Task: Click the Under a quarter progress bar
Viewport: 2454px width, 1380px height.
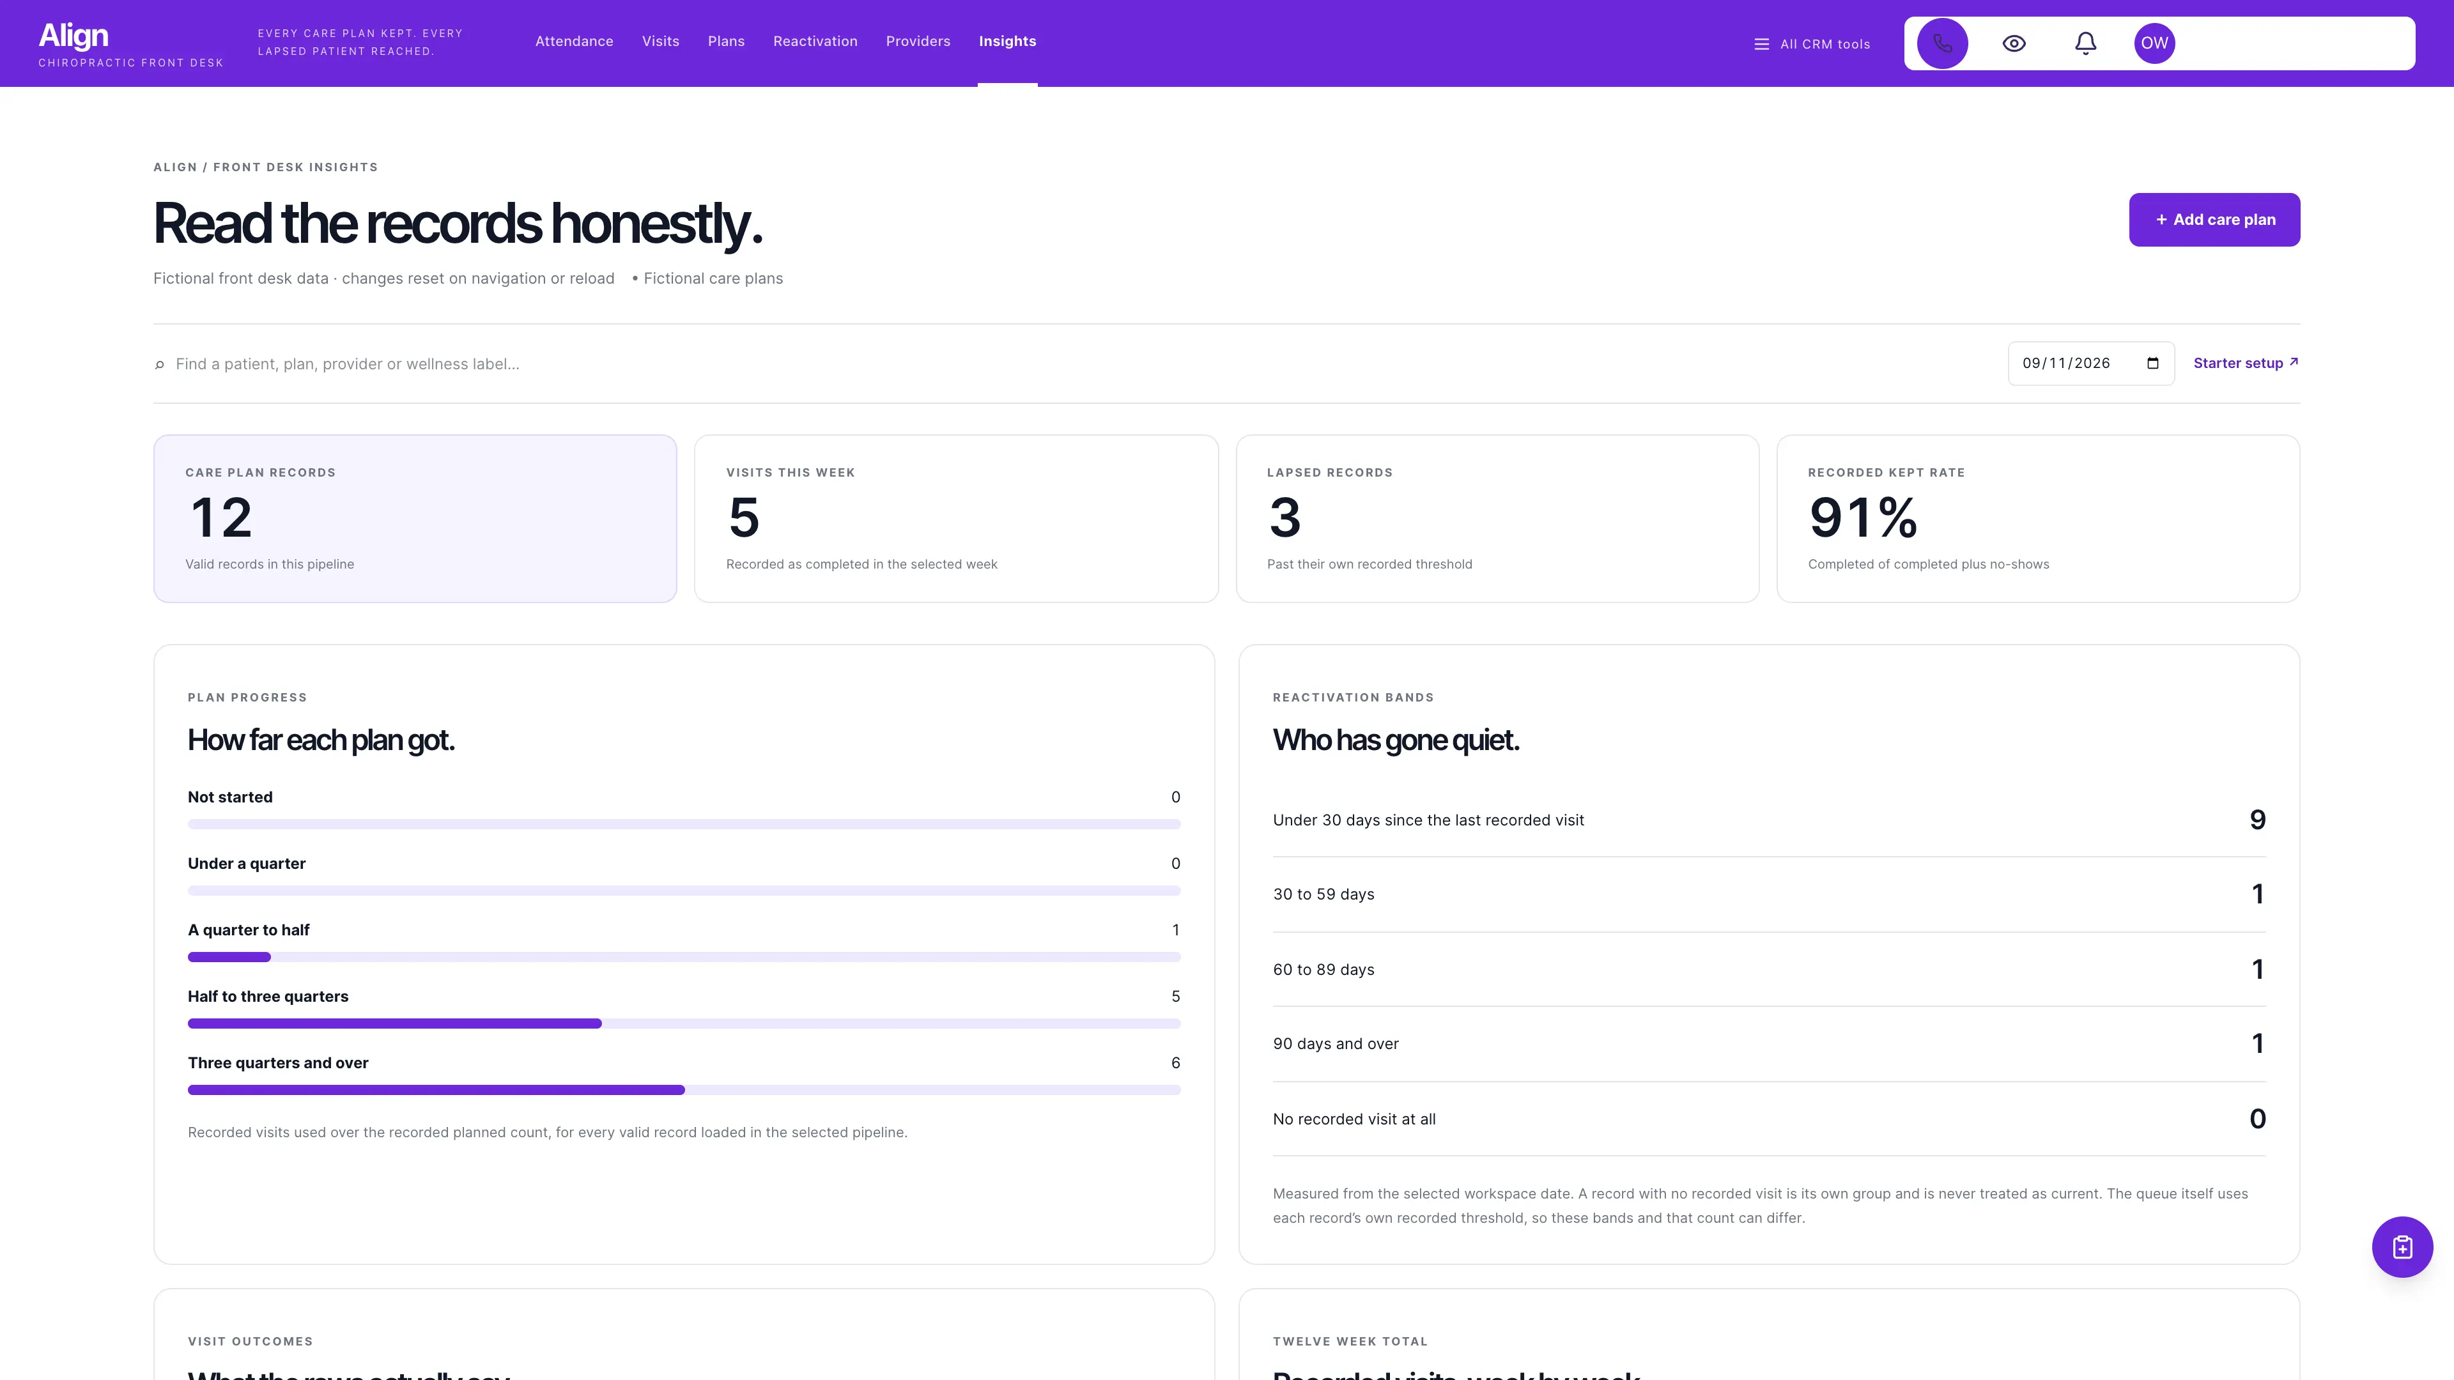Action: click(684, 891)
